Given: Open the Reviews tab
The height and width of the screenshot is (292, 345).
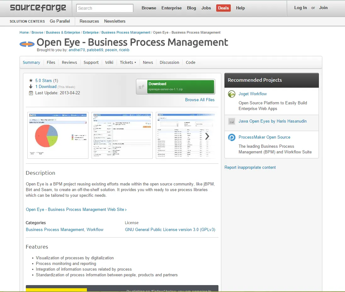Looking at the screenshot, I should click(x=69, y=63).
